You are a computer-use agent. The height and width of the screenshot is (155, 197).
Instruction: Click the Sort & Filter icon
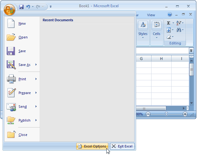[x=178, y=23]
